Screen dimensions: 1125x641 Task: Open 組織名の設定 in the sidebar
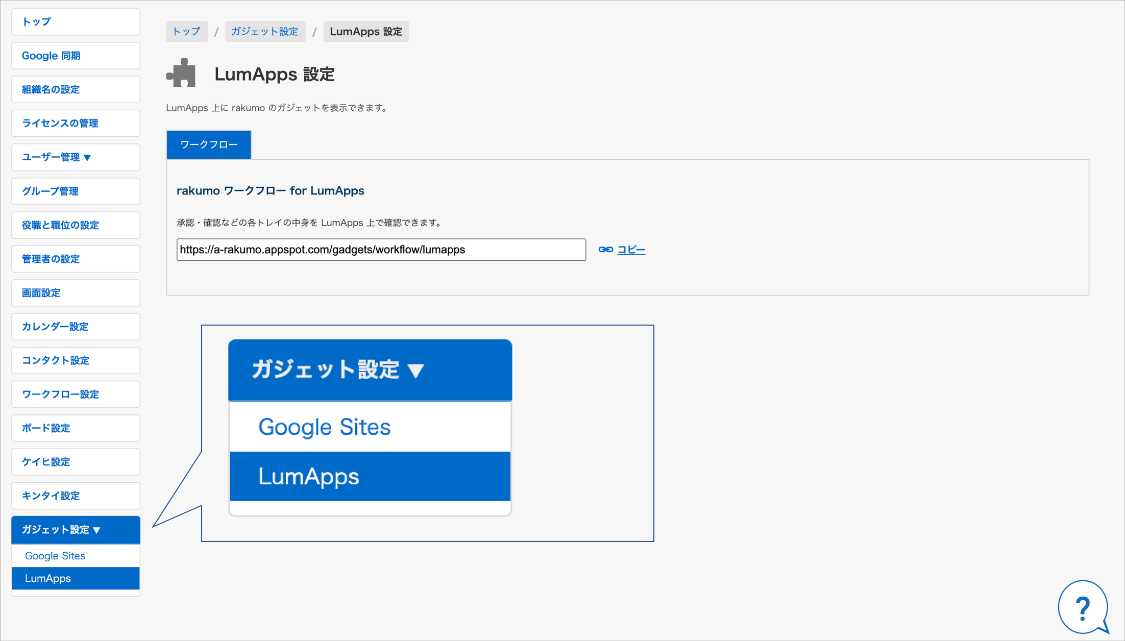coord(76,89)
